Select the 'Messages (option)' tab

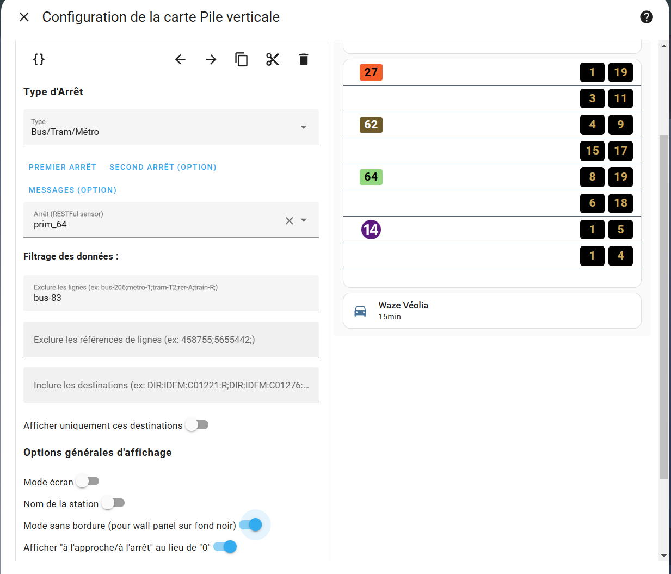click(72, 190)
